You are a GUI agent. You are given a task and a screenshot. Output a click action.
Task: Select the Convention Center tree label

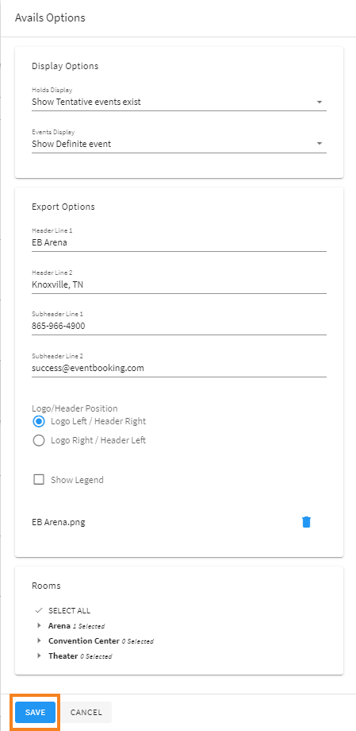coord(84,641)
